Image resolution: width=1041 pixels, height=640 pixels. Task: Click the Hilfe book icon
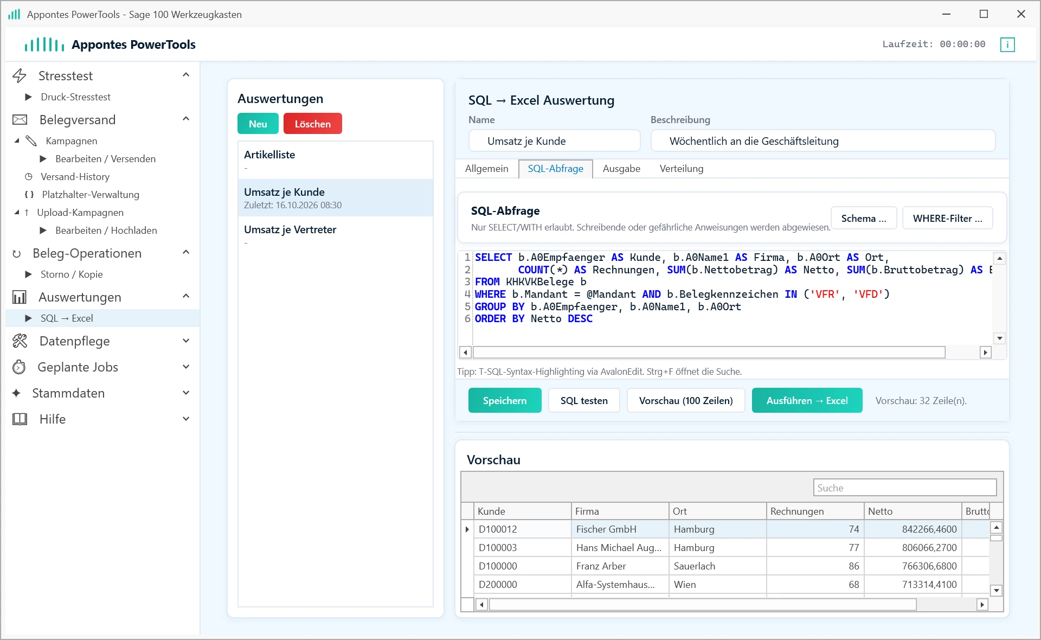tap(20, 419)
